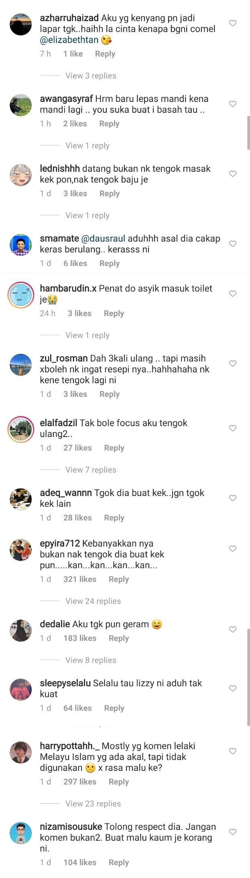Tap heart beside epyira712's comment
250x878 pixels.
tap(232, 549)
